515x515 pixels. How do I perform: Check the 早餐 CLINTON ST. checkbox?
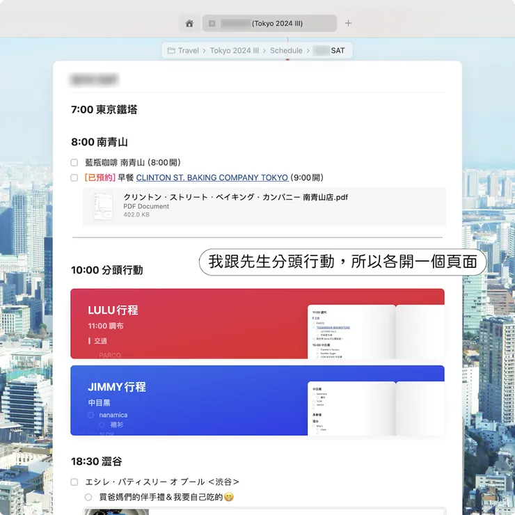tap(74, 177)
